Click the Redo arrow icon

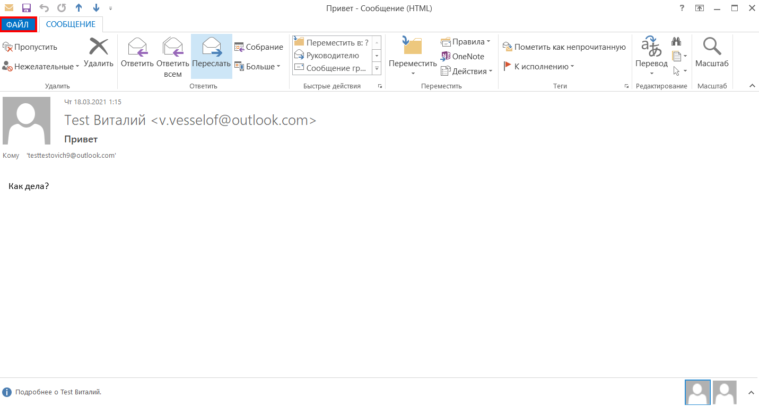62,8
